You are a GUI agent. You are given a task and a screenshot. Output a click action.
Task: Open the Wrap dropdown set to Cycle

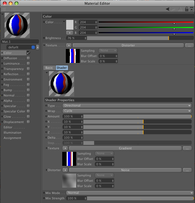(x=127, y=111)
